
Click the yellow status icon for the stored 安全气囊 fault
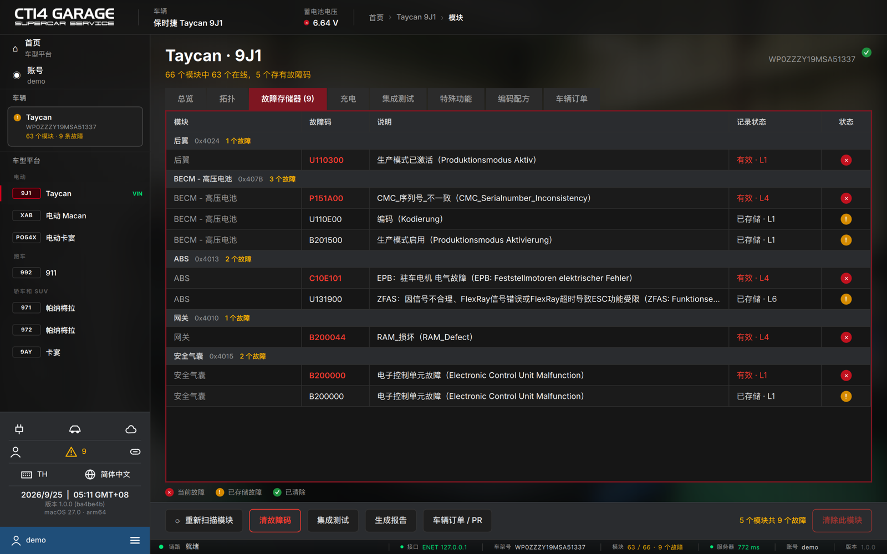click(846, 397)
